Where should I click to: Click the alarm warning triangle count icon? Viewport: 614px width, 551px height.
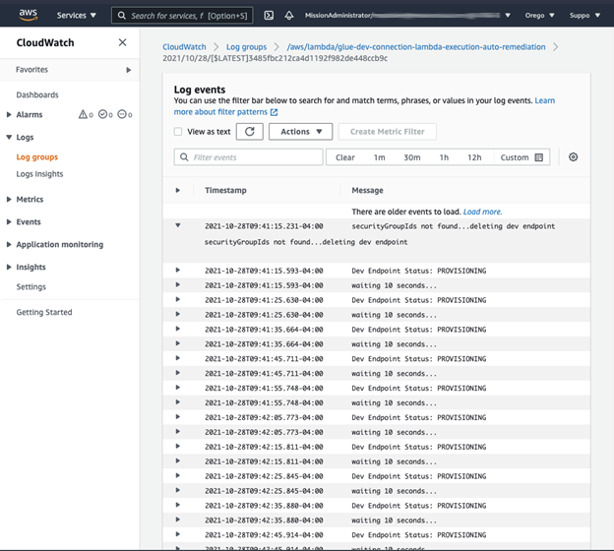point(83,115)
